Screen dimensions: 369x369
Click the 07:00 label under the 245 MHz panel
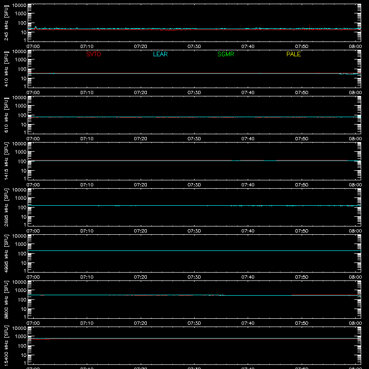(x=33, y=47)
